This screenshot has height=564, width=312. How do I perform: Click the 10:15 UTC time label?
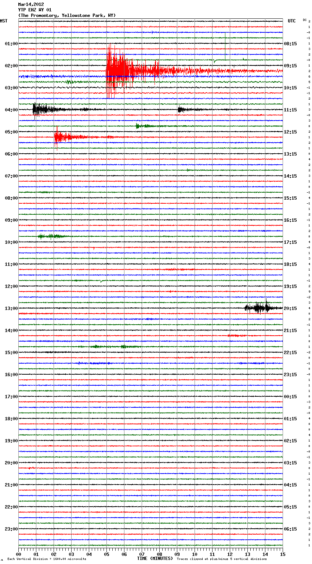pos(290,88)
